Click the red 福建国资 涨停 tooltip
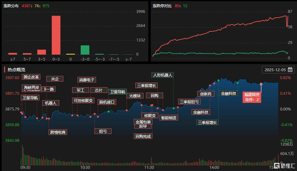Screen dimensions: 297x171 point(252,97)
